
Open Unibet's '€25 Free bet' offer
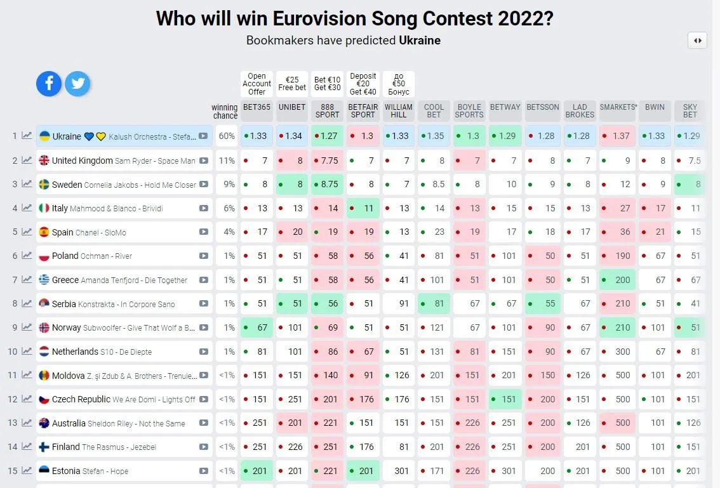tap(292, 84)
